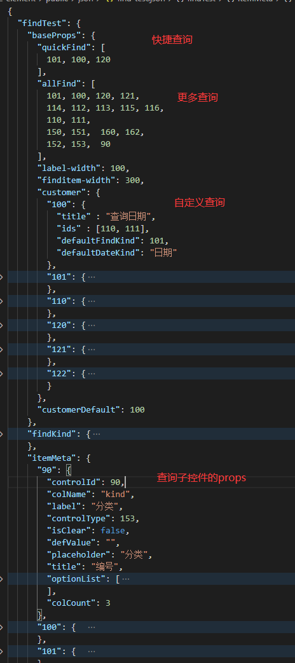Click the "finditem-width" value 300
This screenshot has height=663, width=295.
(132, 180)
